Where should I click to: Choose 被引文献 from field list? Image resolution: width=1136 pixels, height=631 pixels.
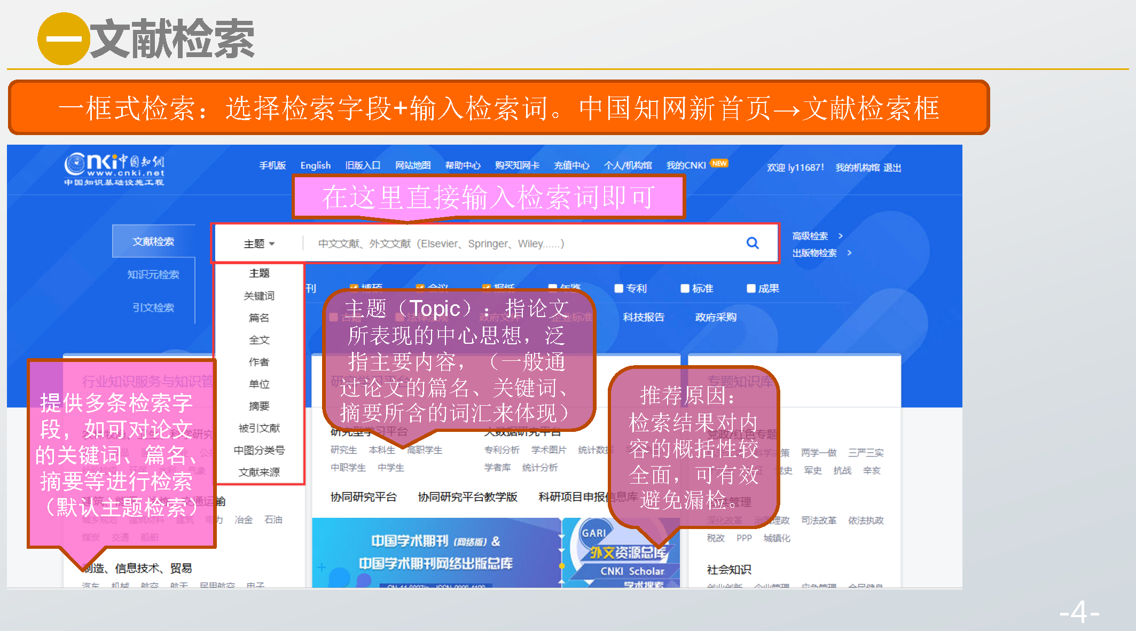click(259, 428)
